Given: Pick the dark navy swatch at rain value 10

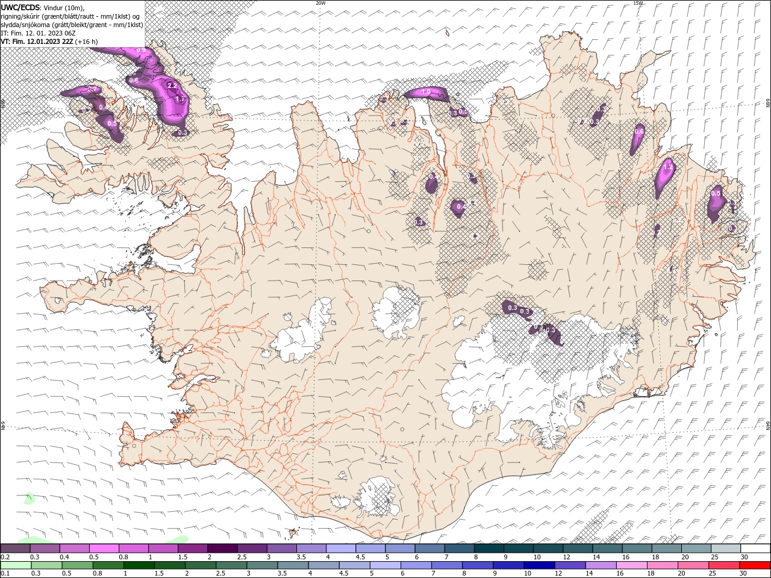Looking at the screenshot, I should click(538, 565).
